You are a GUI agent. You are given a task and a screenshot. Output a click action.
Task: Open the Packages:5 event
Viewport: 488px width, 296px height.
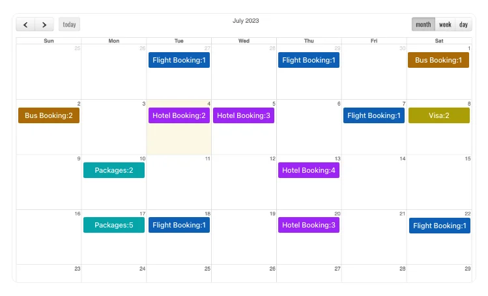point(114,225)
